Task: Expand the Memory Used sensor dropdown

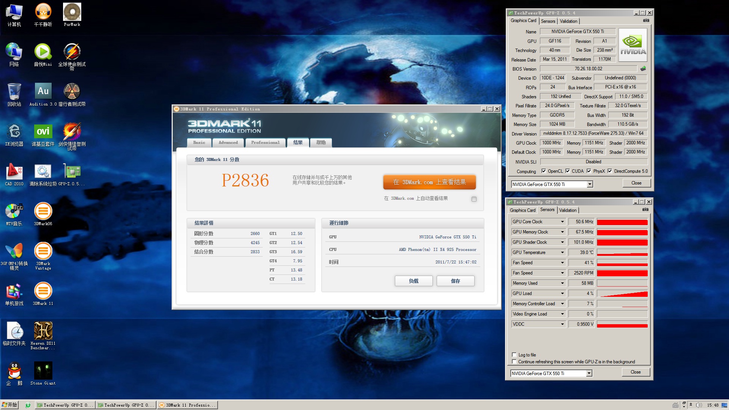Action: coord(562,283)
